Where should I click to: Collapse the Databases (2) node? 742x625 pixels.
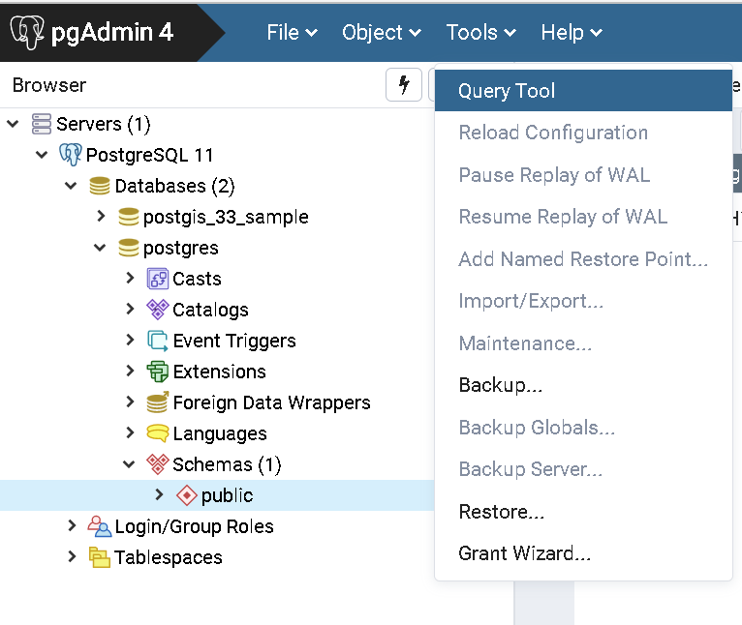[71, 186]
